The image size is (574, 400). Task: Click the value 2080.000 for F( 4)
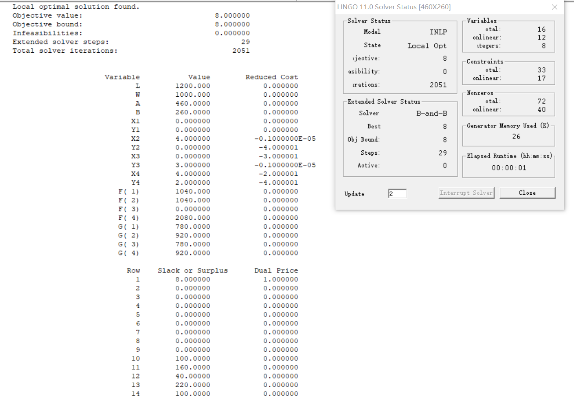click(193, 218)
